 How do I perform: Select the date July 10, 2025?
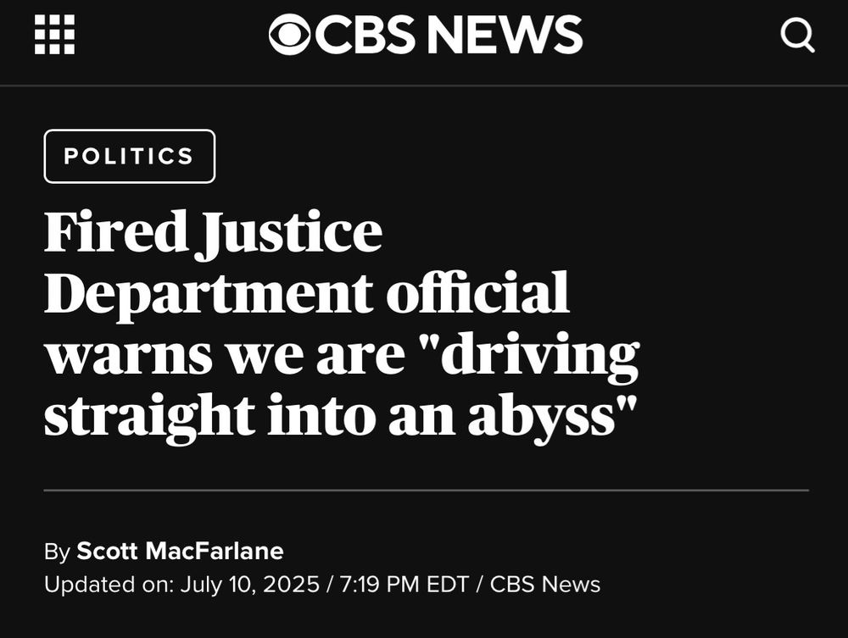pos(250,585)
